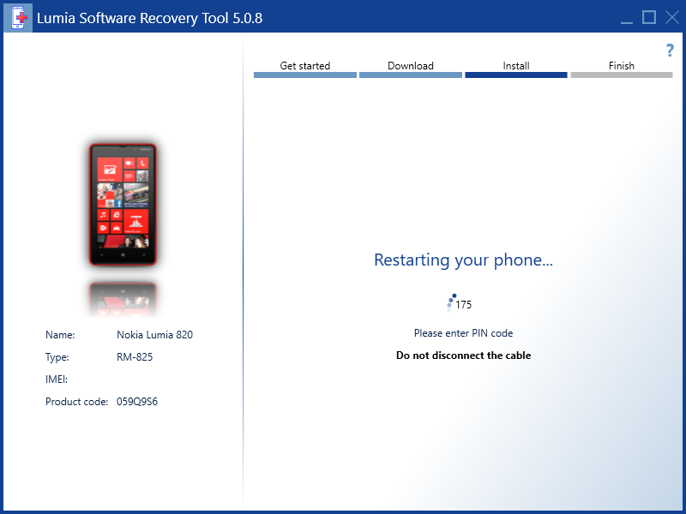This screenshot has width=686, height=514.
Task: Click the red Lumia 820 phone image
Action: pyautogui.click(x=123, y=205)
